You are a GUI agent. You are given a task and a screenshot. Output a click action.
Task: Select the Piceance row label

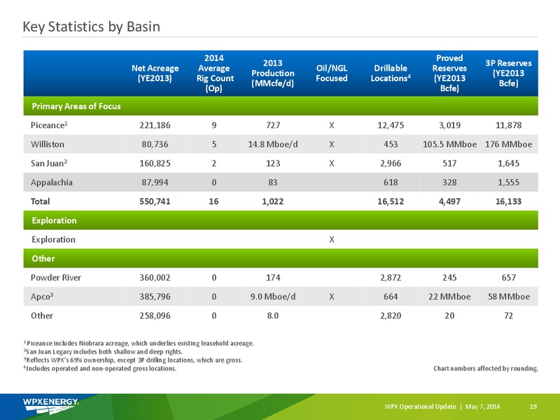[49, 125]
